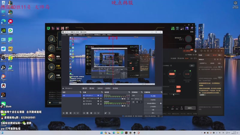
Task: Click the add scene plus icon
Action: (63, 113)
